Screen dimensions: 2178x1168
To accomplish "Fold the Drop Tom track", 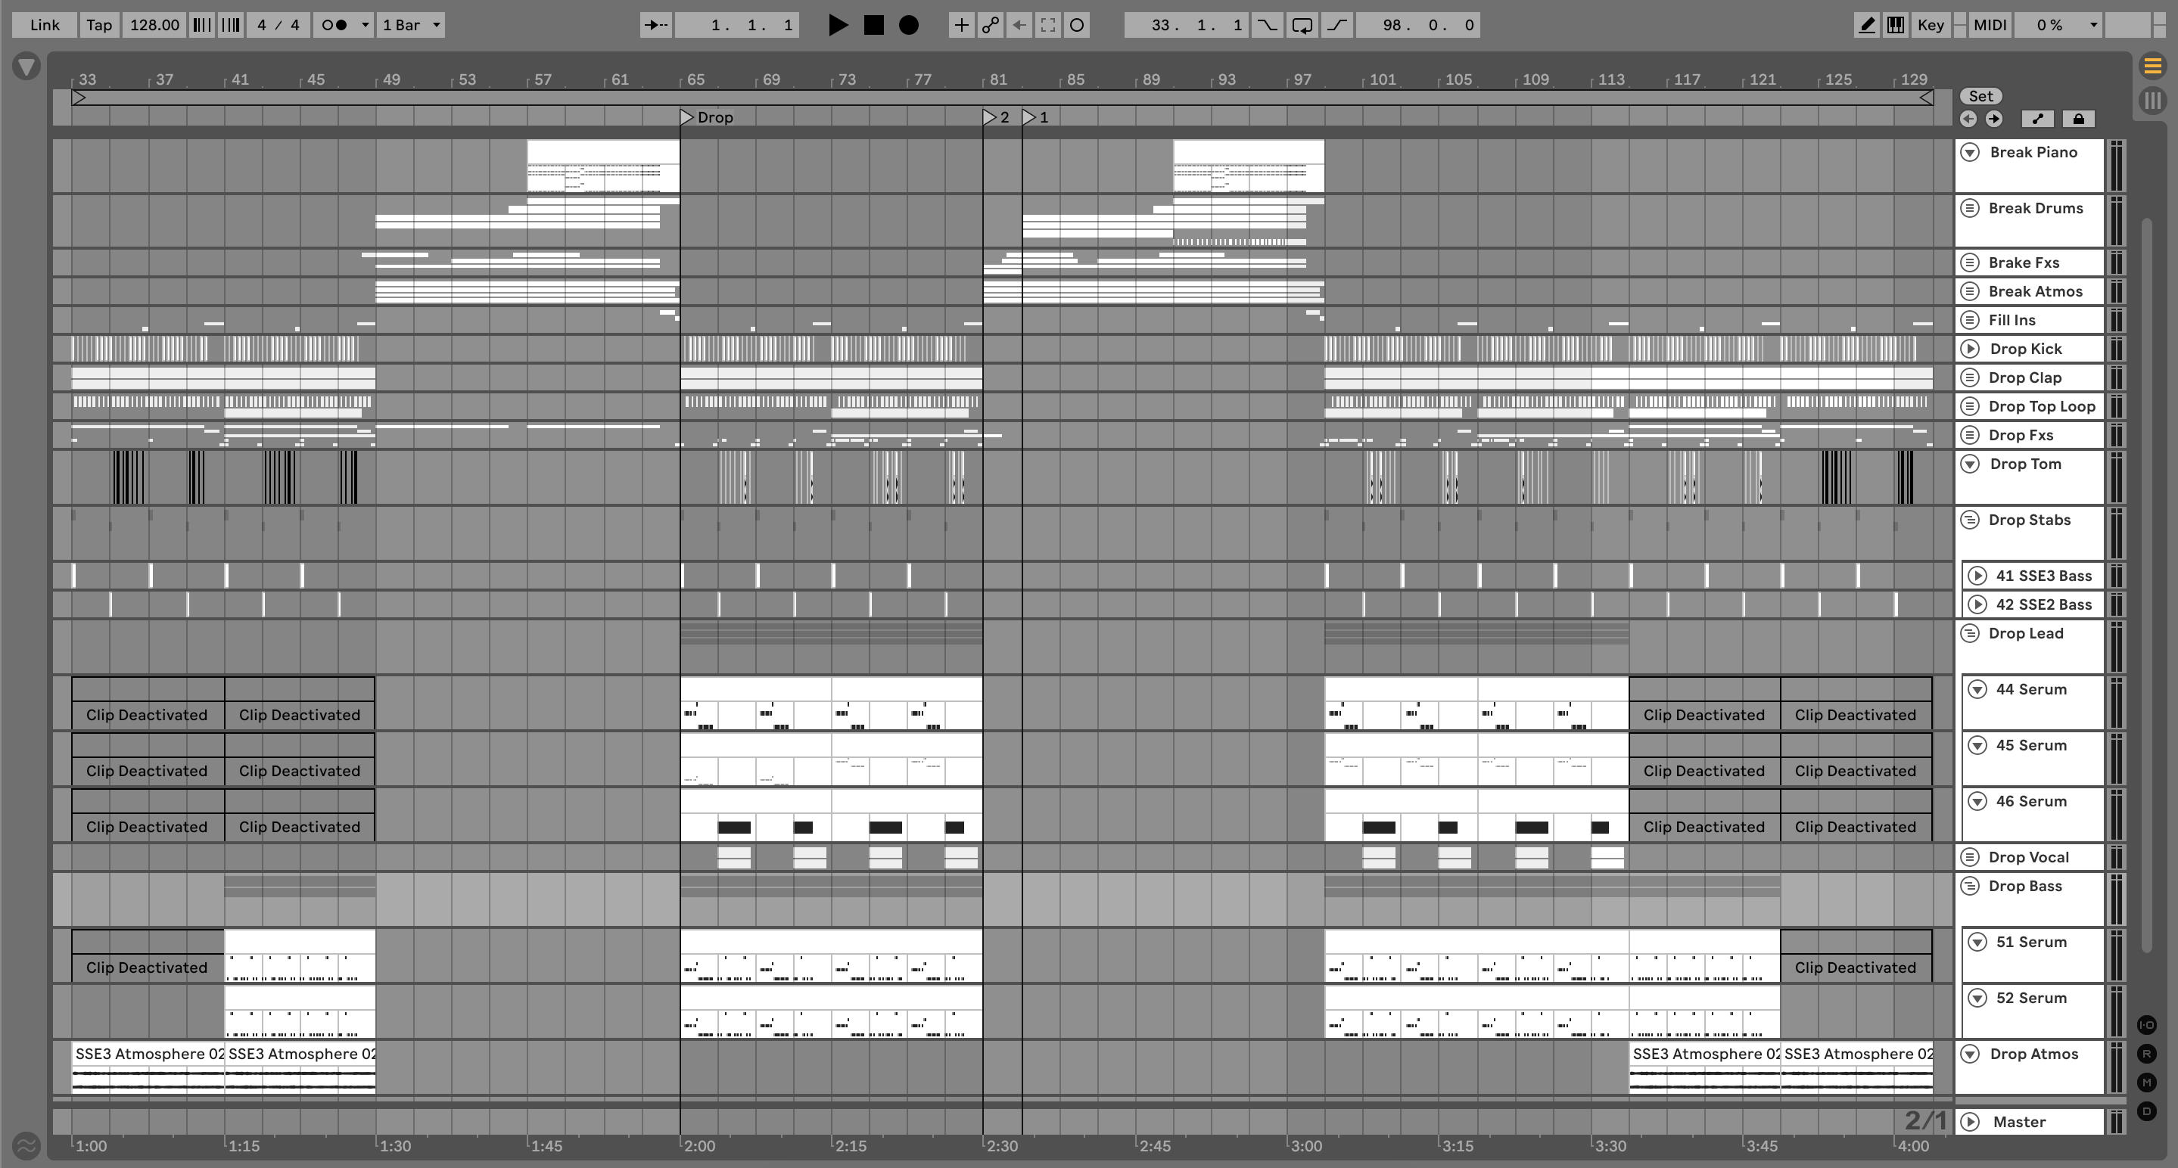I will [x=1970, y=463].
